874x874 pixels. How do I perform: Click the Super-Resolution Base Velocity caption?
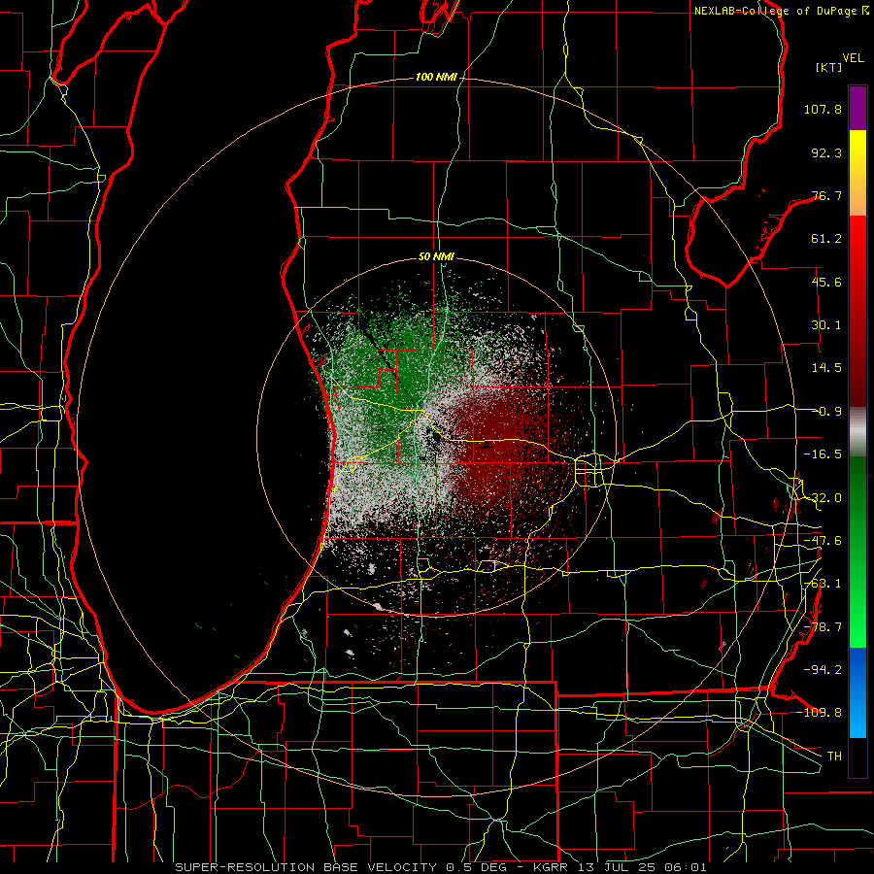point(440,867)
